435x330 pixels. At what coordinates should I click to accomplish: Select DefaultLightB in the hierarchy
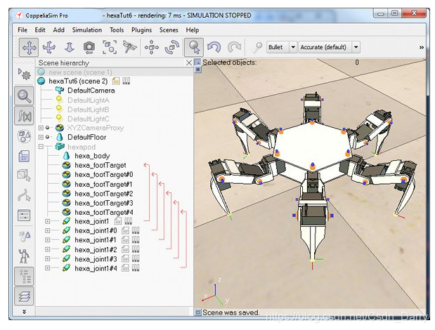point(89,110)
